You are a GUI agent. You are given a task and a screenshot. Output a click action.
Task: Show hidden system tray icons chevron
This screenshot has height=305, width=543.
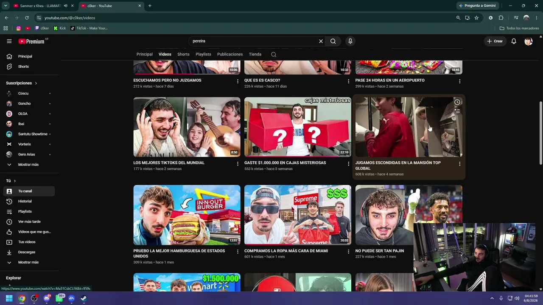point(492,298)
